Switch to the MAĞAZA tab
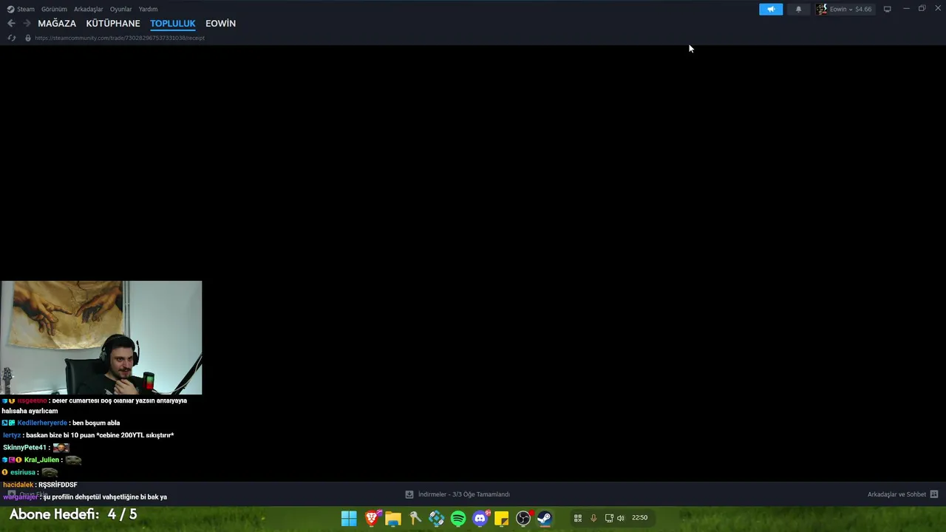The width and height of the screenshot is (946, 532). [x=57, y=24]
